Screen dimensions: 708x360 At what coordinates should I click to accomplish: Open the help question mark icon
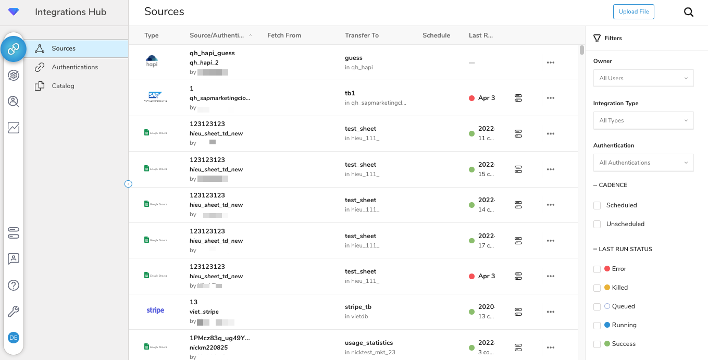pyautogui.click(x=14, y=285)
